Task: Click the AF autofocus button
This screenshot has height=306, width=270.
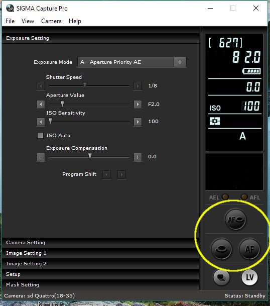Action: pyautogui.click(x=249, y=249)
